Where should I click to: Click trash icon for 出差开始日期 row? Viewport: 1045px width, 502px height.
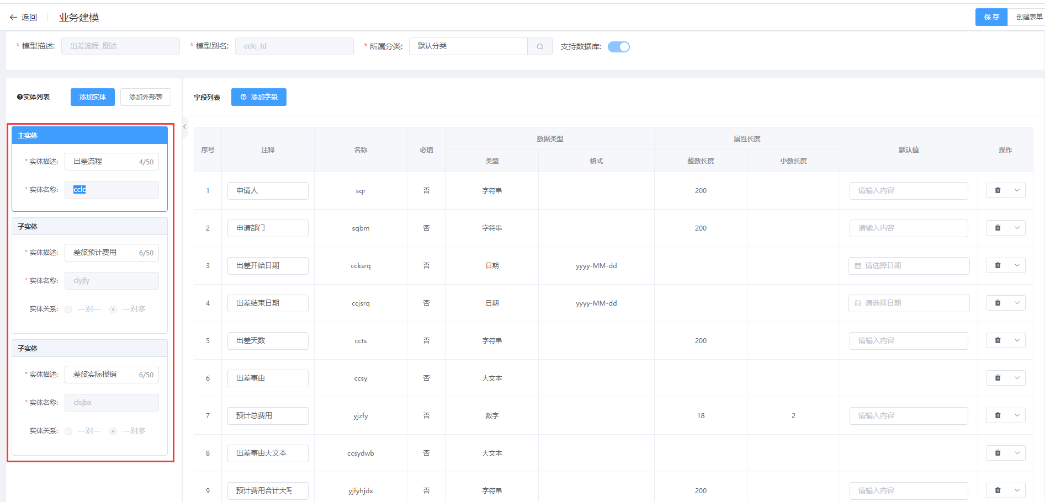[998, 265]
